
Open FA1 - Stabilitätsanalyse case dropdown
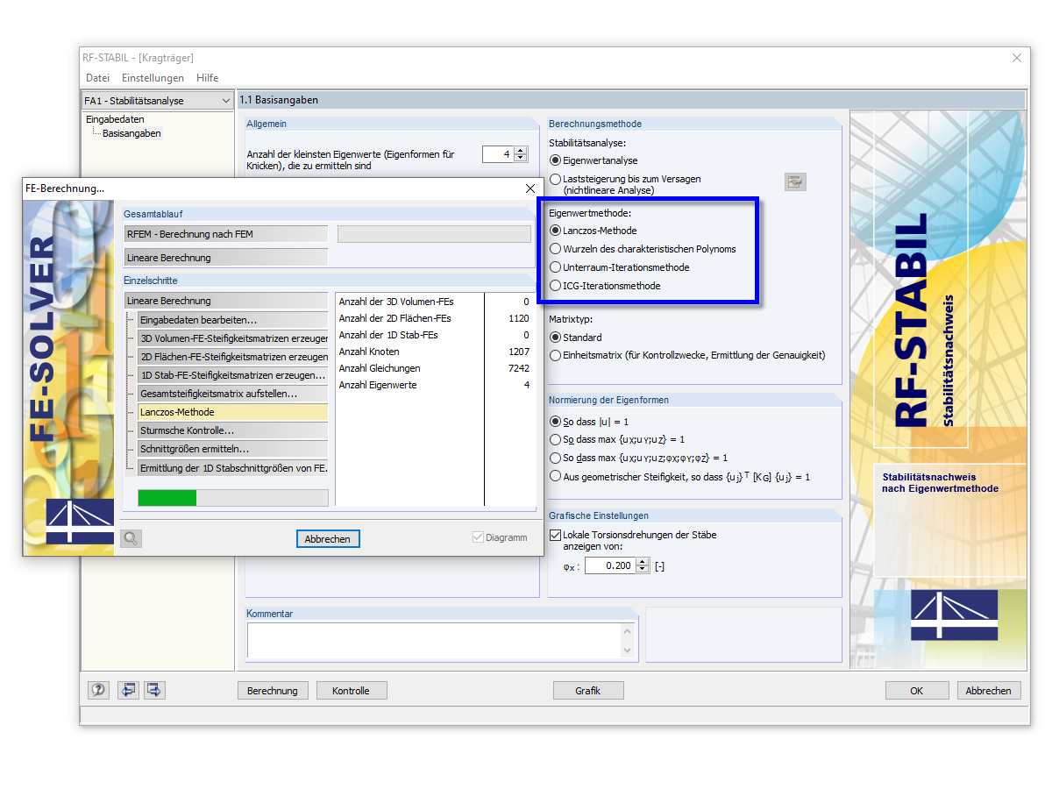pyautogui.click(x=225, y=101)
